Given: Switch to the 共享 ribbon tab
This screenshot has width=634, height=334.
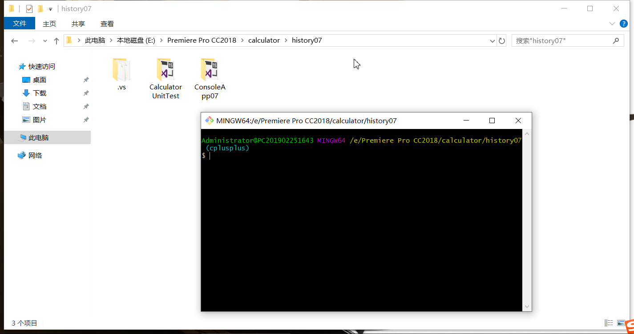Looking at the screenshot, I should [x=78, y=24].
